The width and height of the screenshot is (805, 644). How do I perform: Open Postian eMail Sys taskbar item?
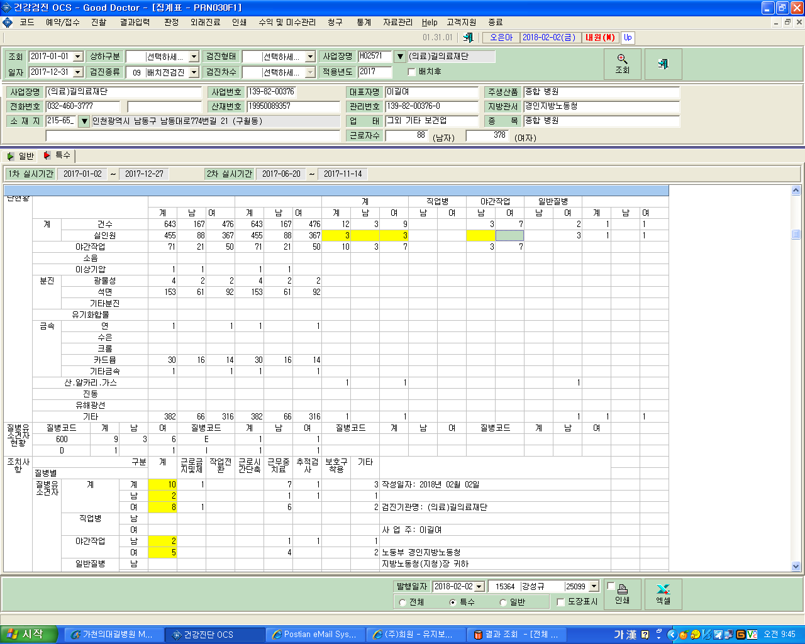(315, 635)
